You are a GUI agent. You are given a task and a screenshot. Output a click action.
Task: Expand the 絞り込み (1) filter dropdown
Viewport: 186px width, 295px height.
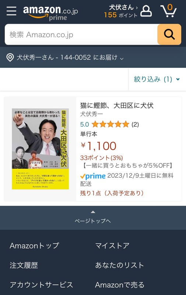(157, 79)
